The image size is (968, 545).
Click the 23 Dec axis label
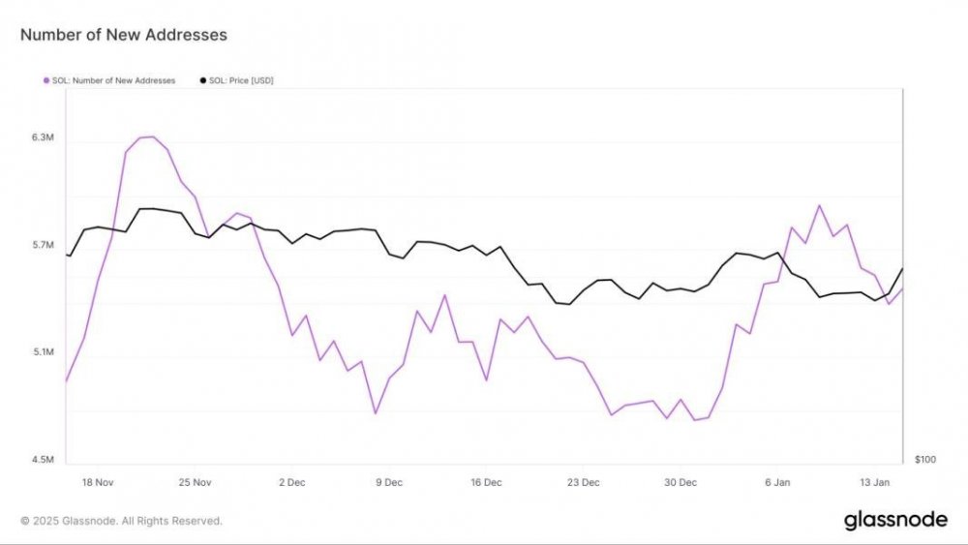pyautogui.click(x=584, y=481)
